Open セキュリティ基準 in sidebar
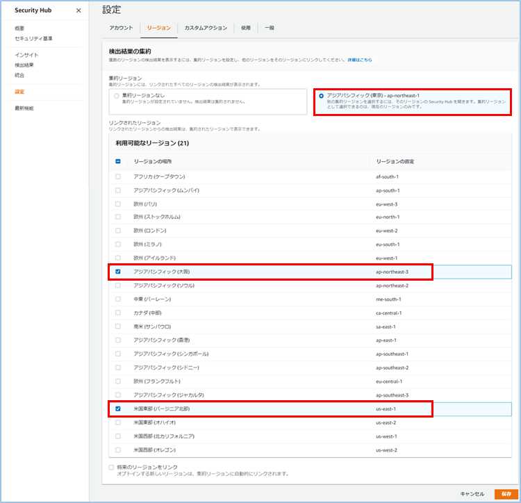The image size is (521, 503). coord(33,38)
